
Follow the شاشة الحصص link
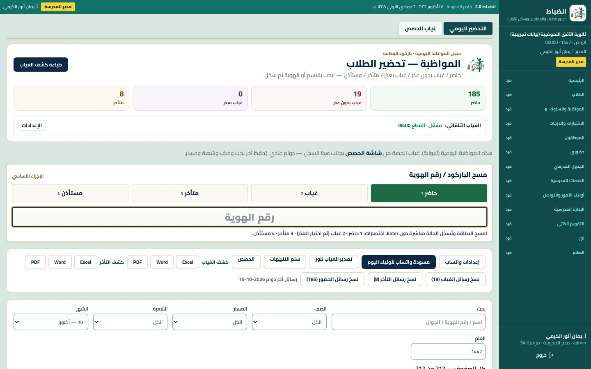click(x=364, y=153)
